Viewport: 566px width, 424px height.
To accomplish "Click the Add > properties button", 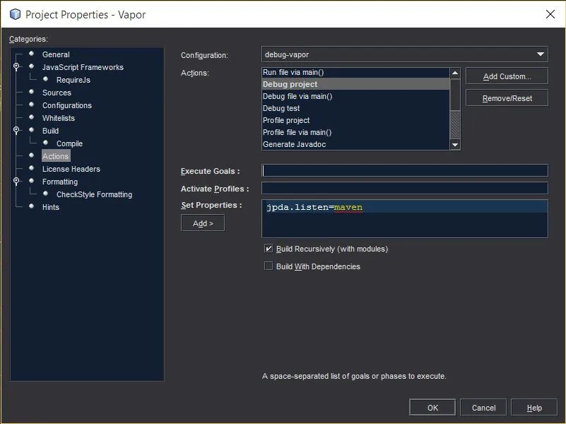I will point(203,223).
